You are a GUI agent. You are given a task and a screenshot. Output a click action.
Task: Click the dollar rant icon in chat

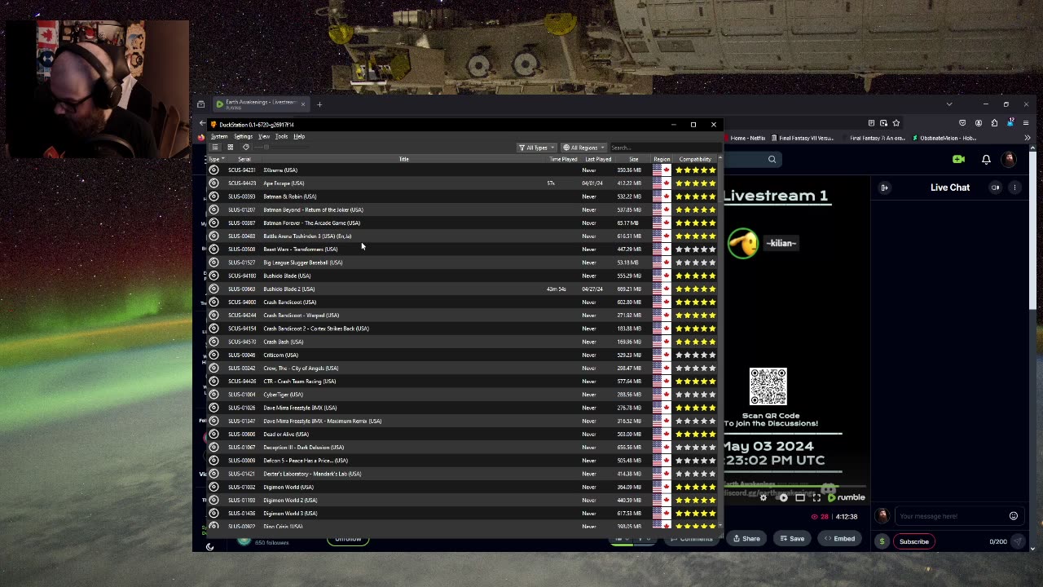tap(882, 541)
